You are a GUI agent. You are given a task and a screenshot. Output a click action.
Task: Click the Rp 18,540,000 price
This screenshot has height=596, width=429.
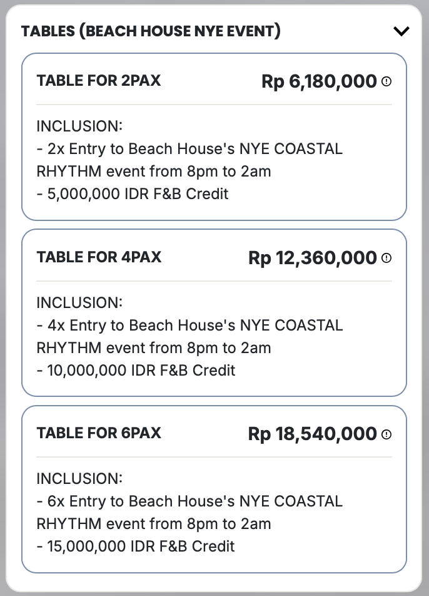tap(313, 434)
